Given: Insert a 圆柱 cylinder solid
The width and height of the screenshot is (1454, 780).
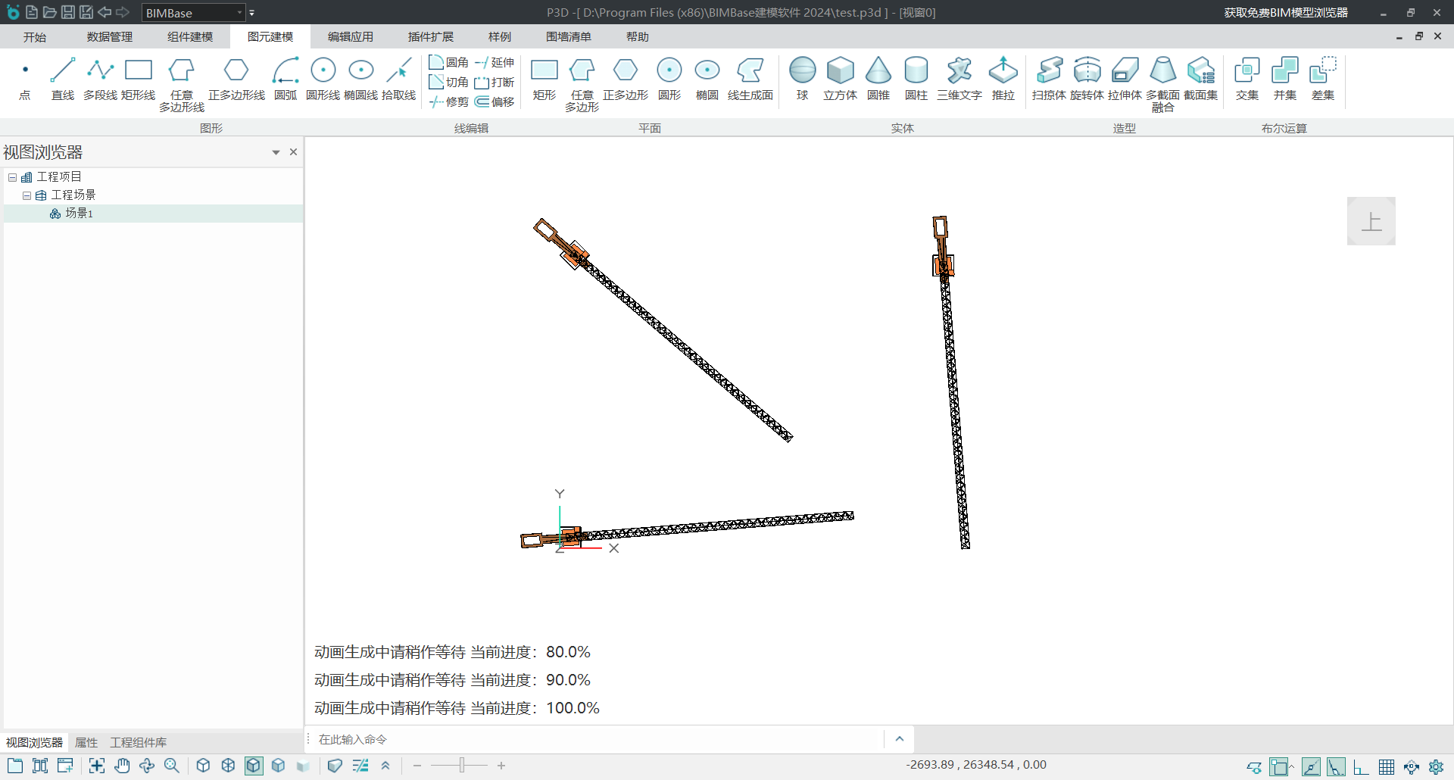Looking at the screenshot, I should pos(916,79).
